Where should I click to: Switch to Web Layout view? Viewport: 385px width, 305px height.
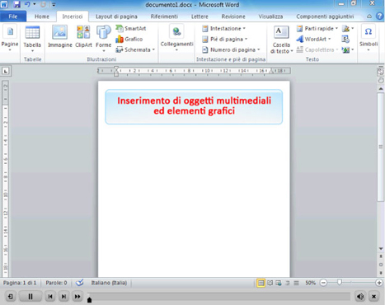pyautogui.click(x=279, y=283)
